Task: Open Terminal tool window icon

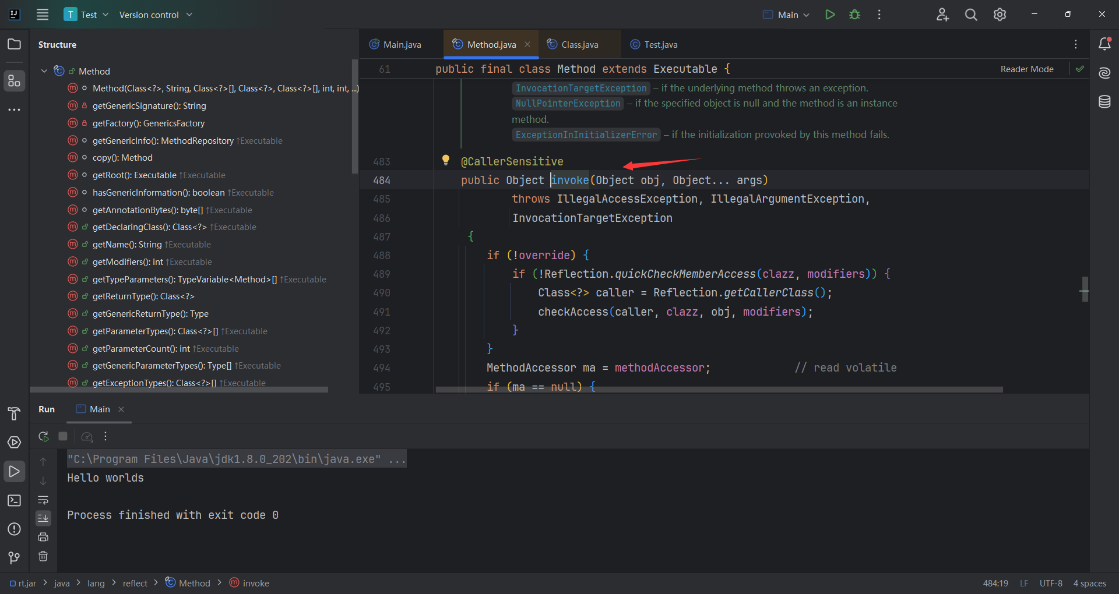Action: 14,500
